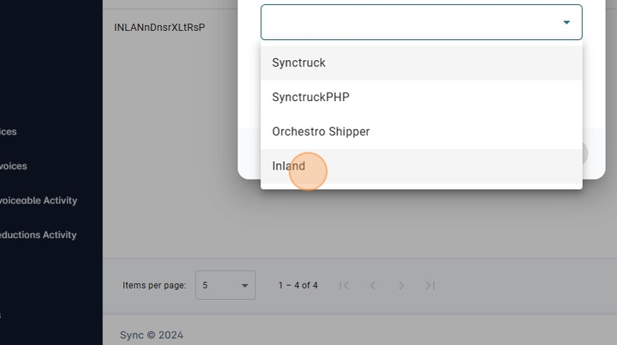Click the bottom sidebar item ending in 's'
The image size is (617, 345).
tap(1, 315)
